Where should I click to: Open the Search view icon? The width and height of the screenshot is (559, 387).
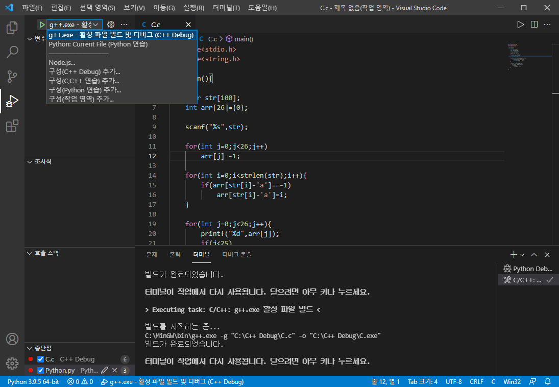[x=12, y=52]
